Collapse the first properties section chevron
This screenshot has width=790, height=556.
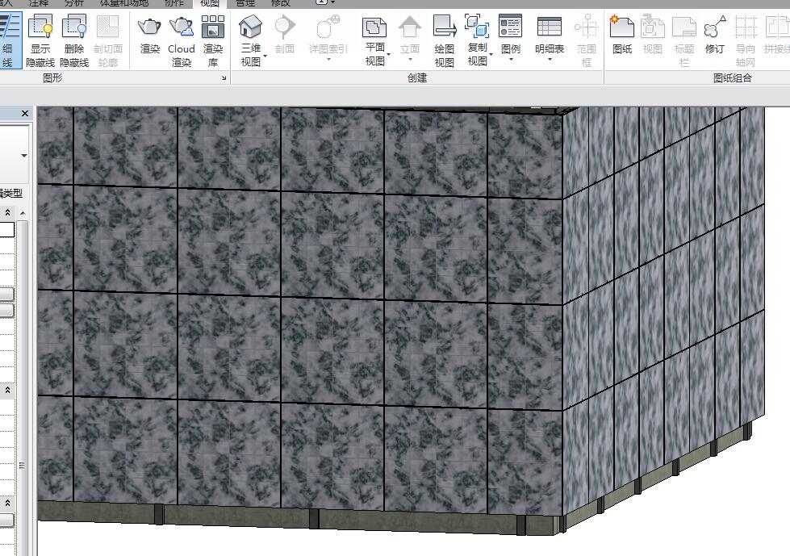8,212
